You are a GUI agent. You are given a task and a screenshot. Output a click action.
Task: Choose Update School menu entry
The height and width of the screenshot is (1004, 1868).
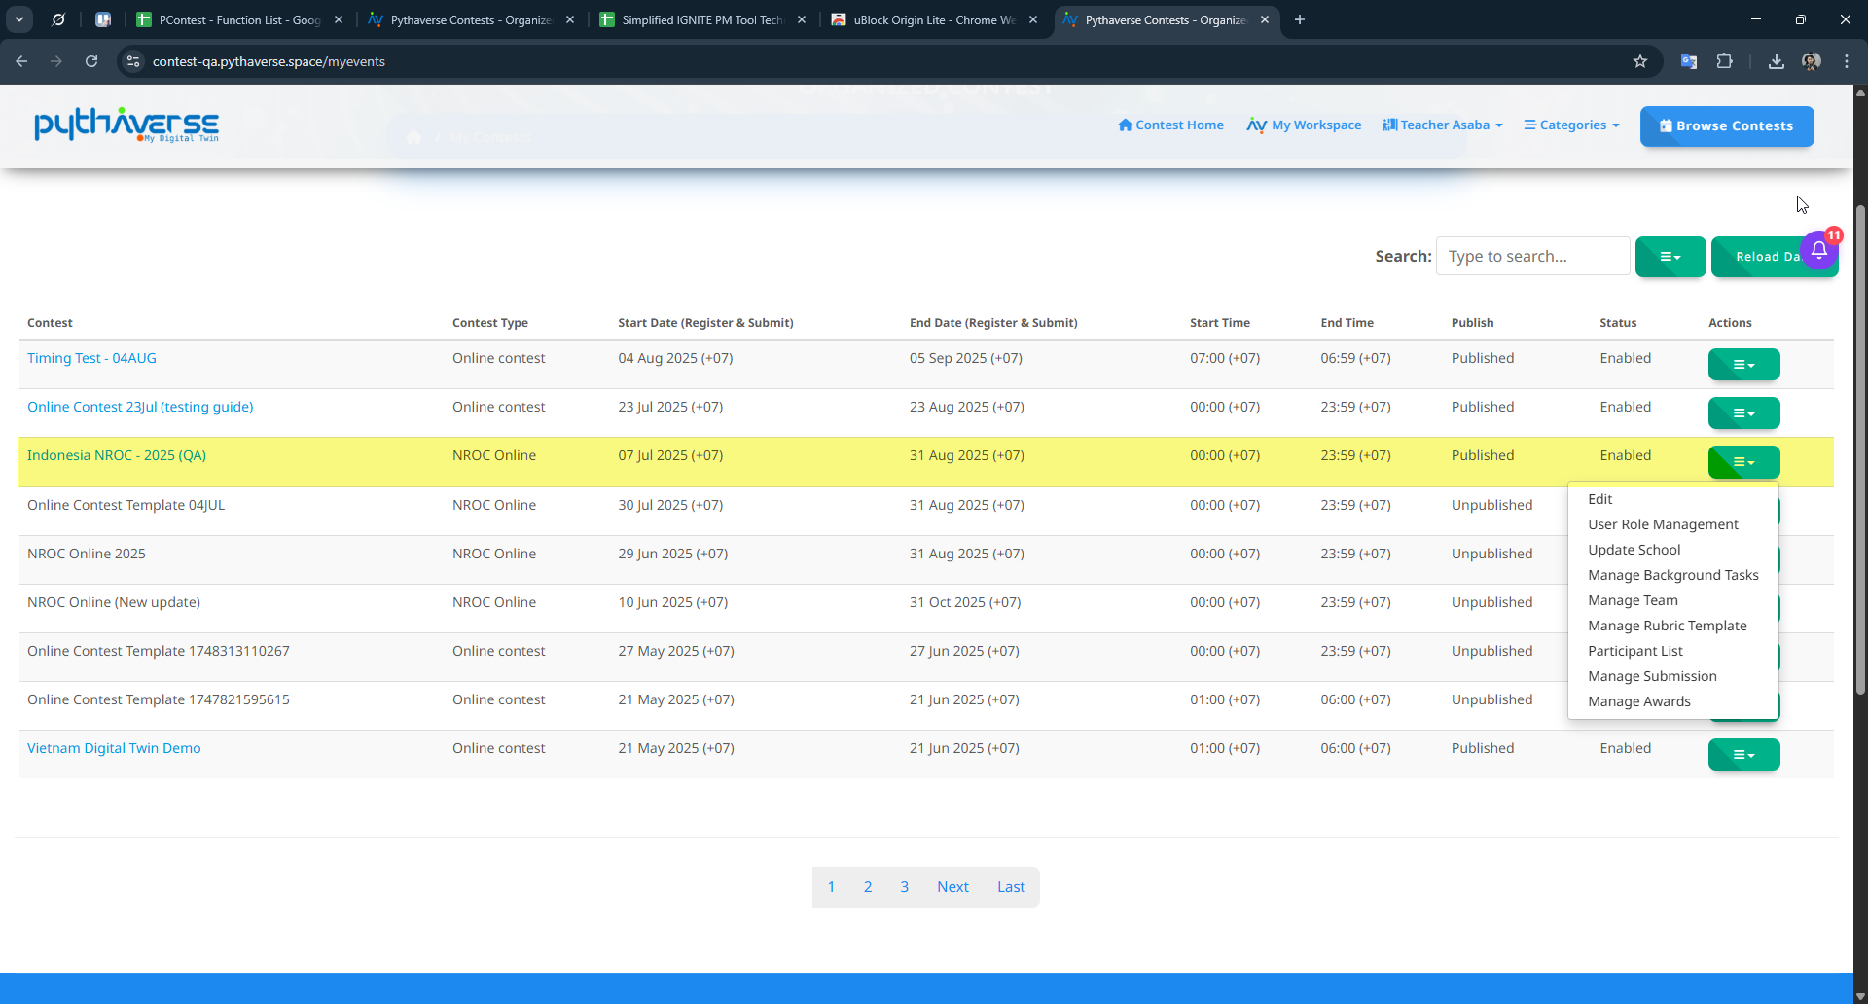point(1634,550)
